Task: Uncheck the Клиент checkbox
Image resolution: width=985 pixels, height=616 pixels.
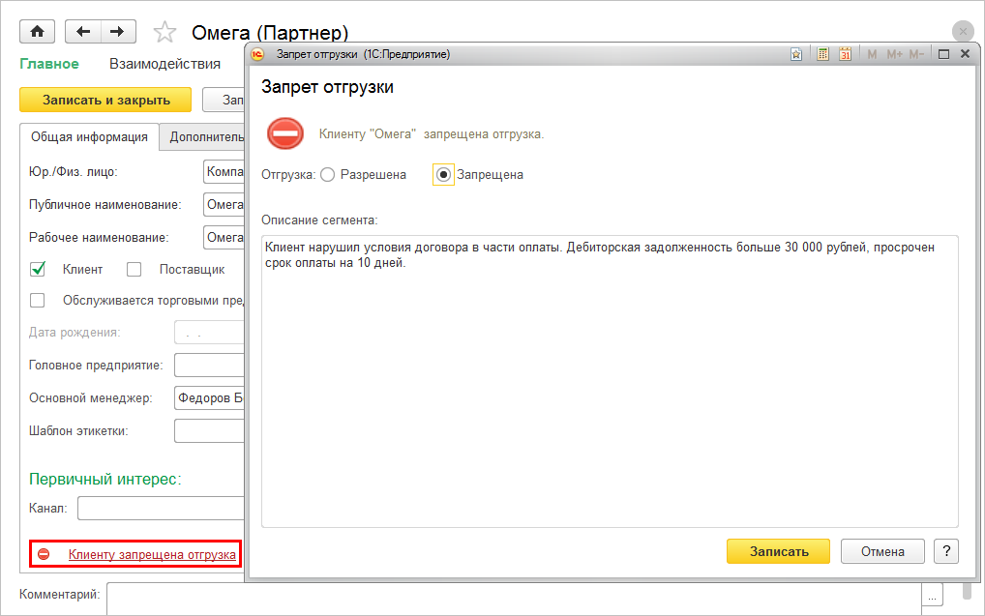Action: (39, 270)
